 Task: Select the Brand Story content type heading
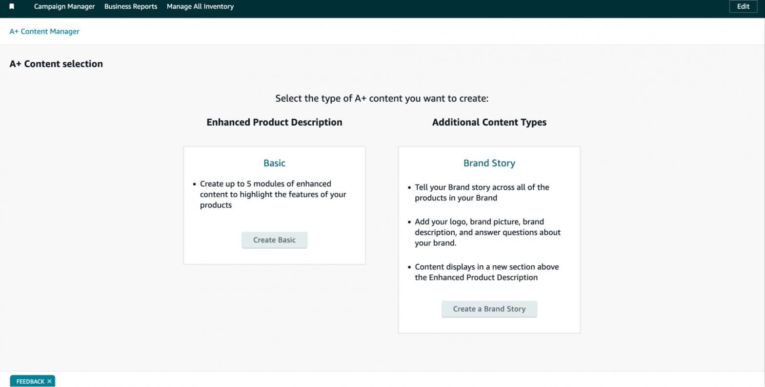click(x=489, y=163)
